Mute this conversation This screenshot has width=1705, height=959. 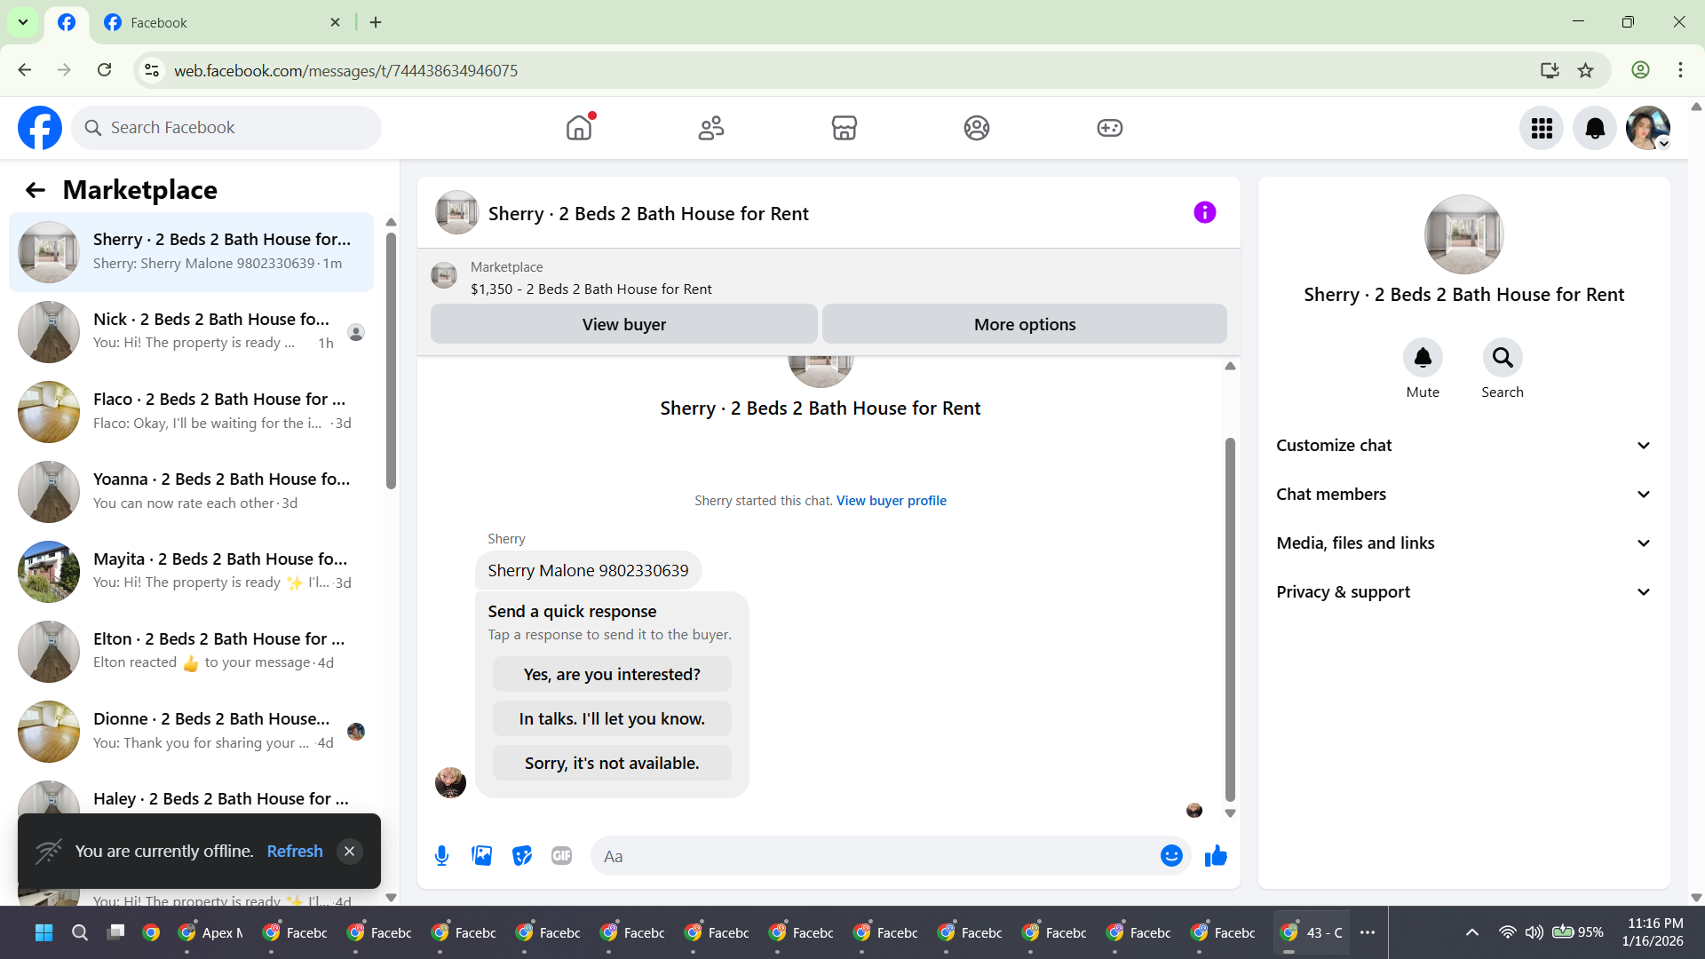(1423, 358)
